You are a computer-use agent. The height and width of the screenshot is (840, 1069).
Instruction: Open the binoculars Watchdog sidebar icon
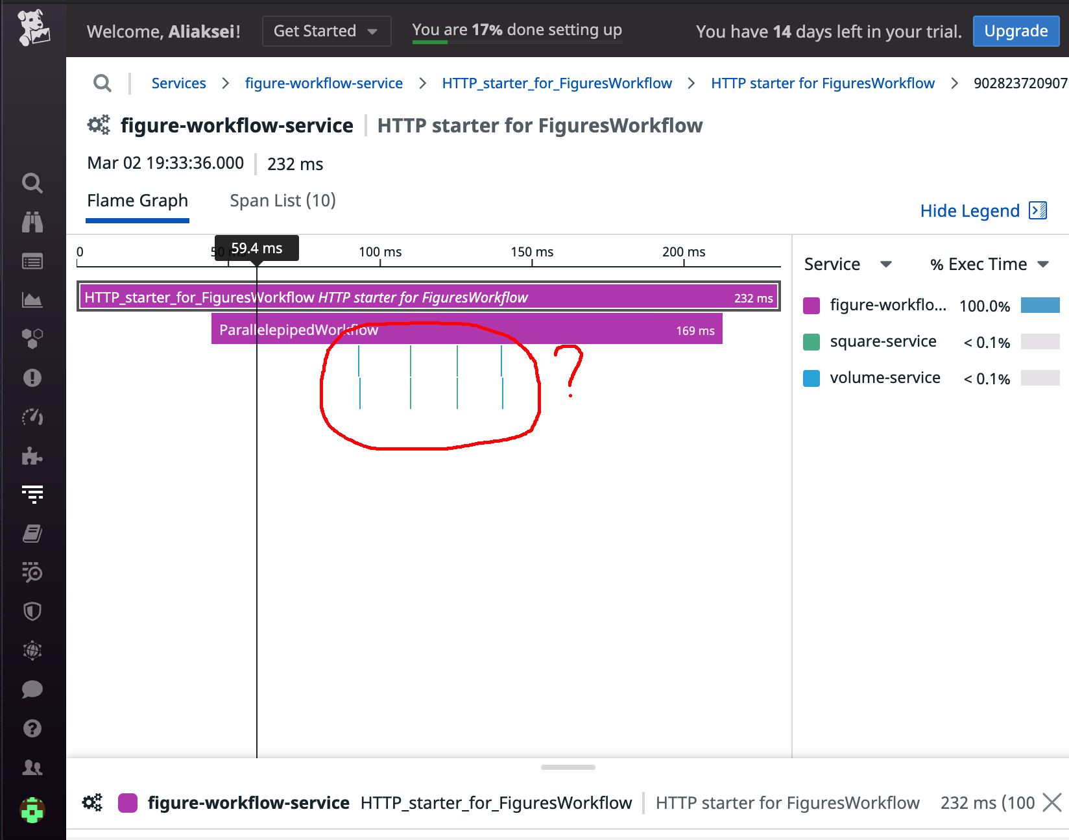pos(32,222)
